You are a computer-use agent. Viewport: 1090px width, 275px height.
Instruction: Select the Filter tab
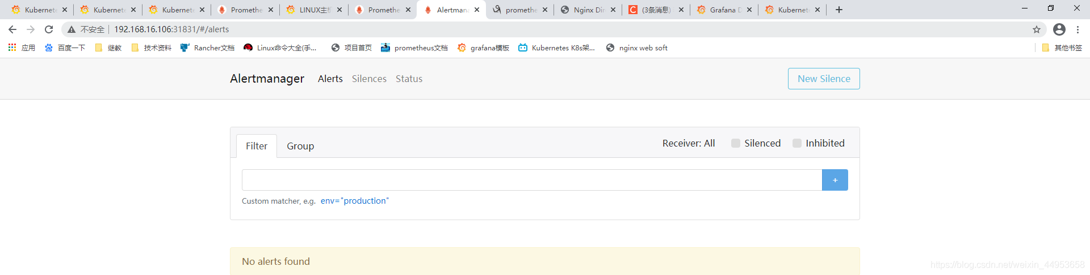[257, 146]
